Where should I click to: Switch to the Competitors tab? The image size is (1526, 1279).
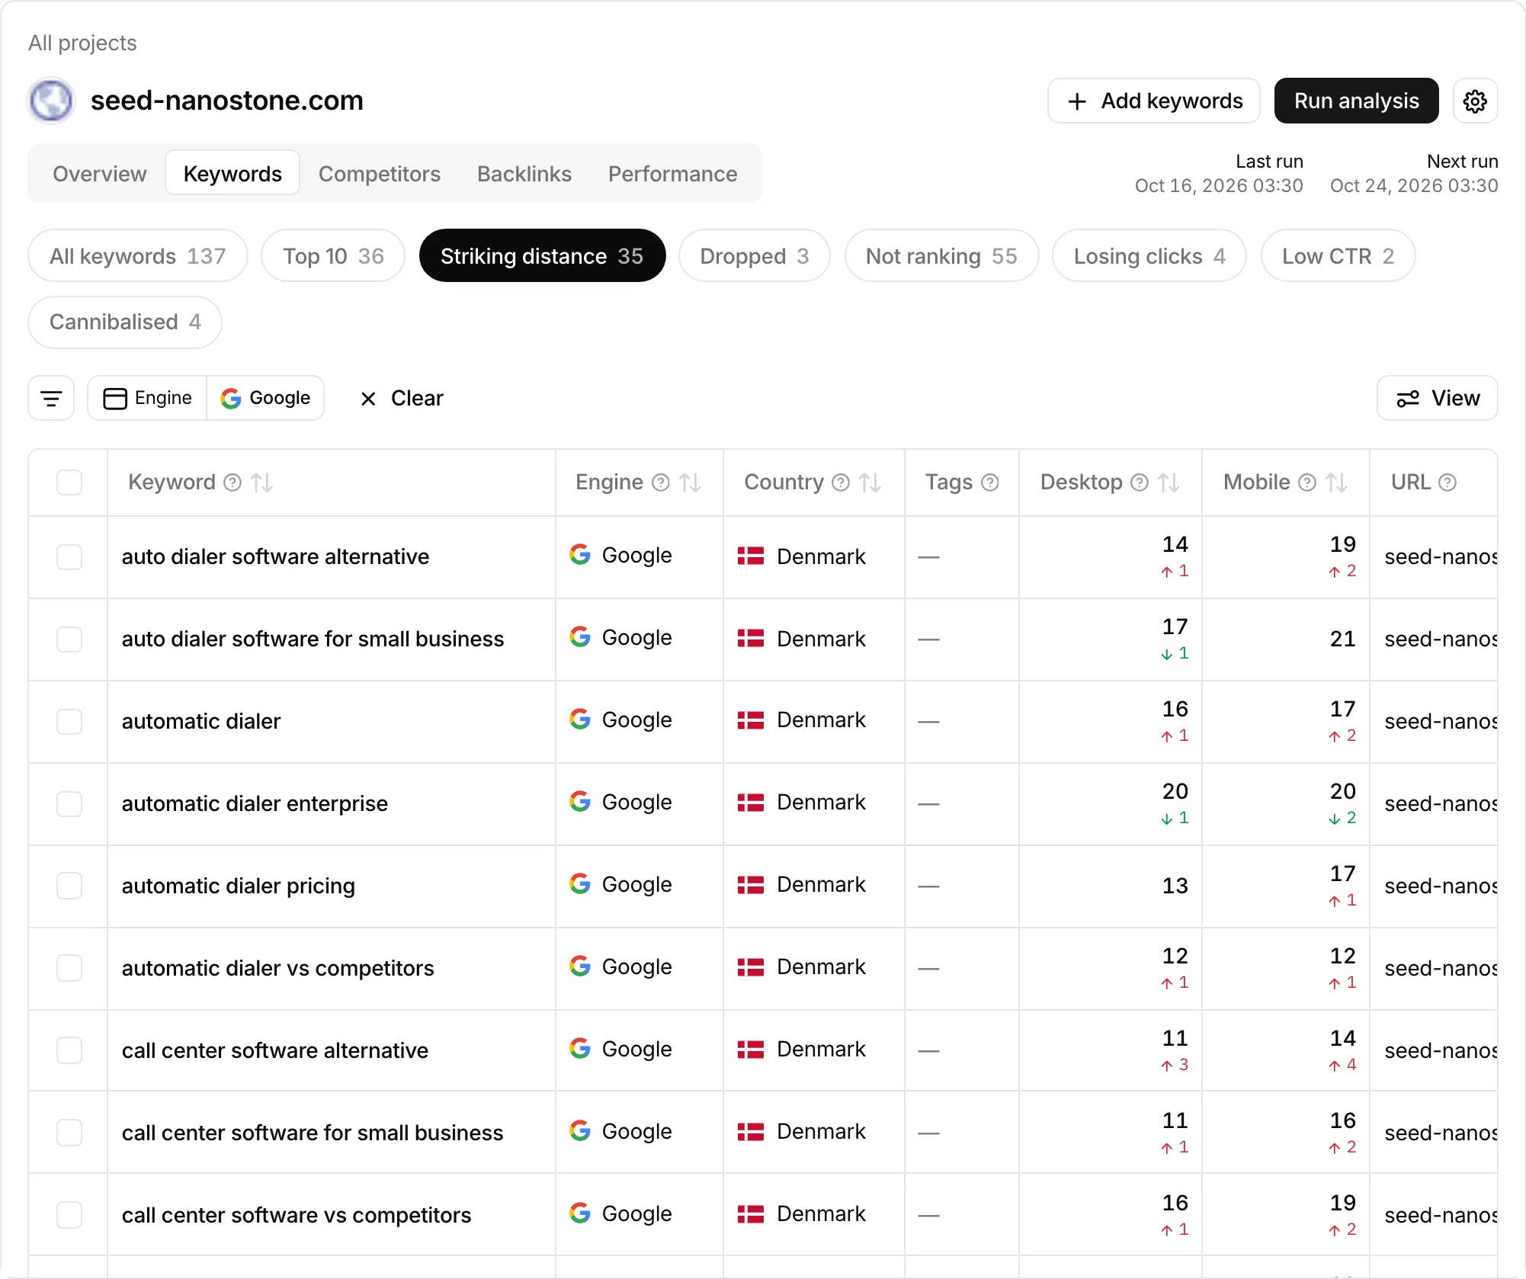point(380,174)
